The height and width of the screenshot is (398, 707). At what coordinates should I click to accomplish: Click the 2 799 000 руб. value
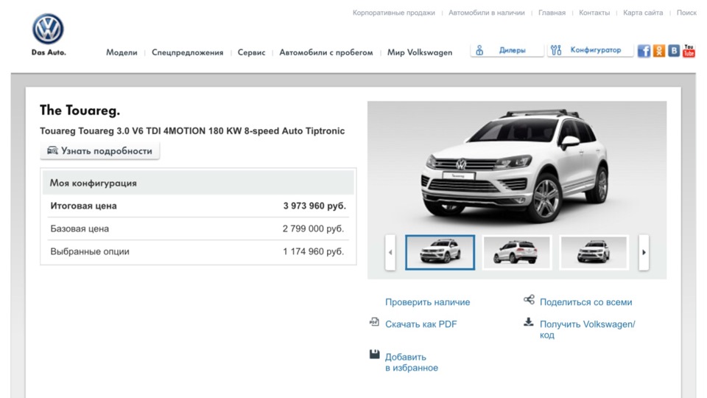(313, 228)
